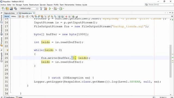Toggle Bookmark editor icon
Screen dimensions: 174x98
[x=55, y=16]
